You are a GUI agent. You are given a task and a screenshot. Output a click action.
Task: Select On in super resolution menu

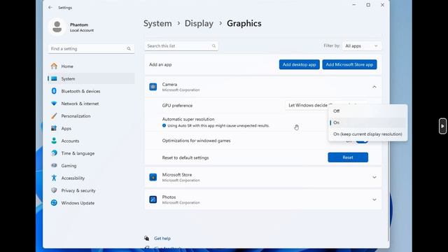(367, 122)
